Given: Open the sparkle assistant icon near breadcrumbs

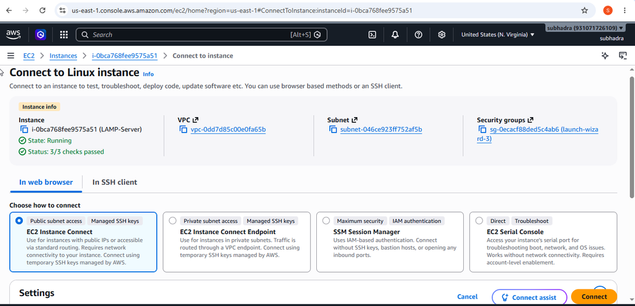Looking at the screenshot, I should pos(605,56).
